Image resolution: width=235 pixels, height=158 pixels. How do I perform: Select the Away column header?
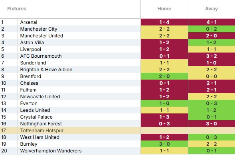[x=211, y=9]
